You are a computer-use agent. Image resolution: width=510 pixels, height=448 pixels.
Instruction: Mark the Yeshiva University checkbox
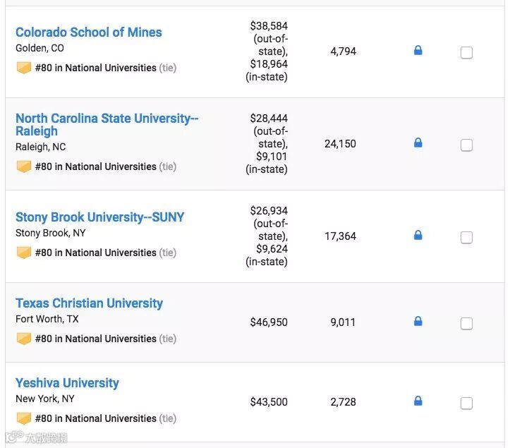point(466,404)
